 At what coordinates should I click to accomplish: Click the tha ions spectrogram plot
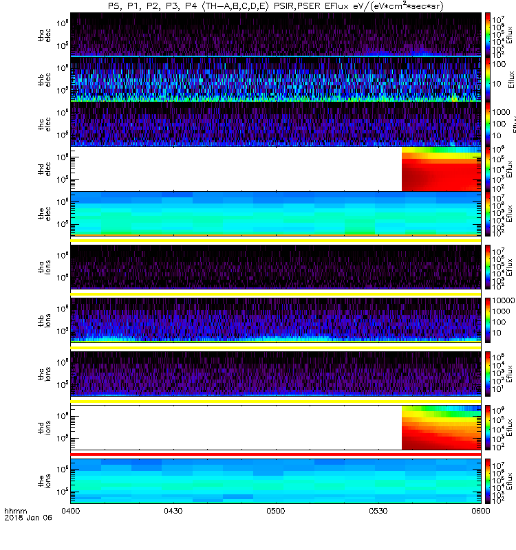coord(276,267)
